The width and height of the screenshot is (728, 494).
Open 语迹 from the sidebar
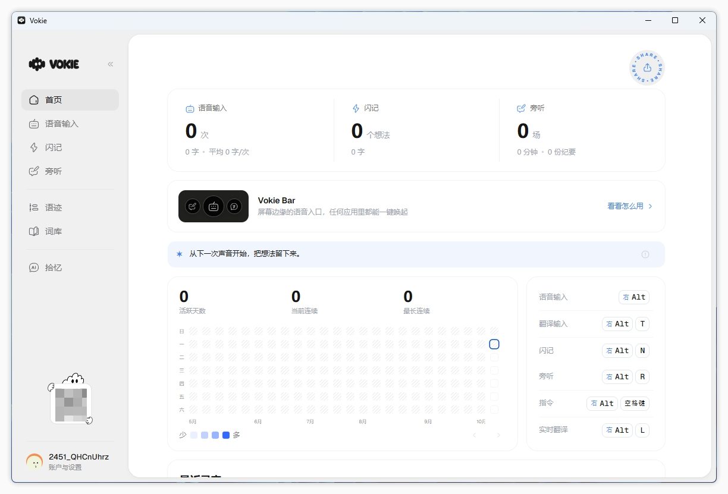pyautogui.click(x=70, y=207)
